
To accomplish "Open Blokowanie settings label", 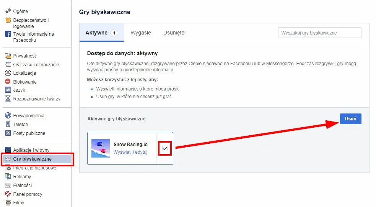I will coord(25,82).
